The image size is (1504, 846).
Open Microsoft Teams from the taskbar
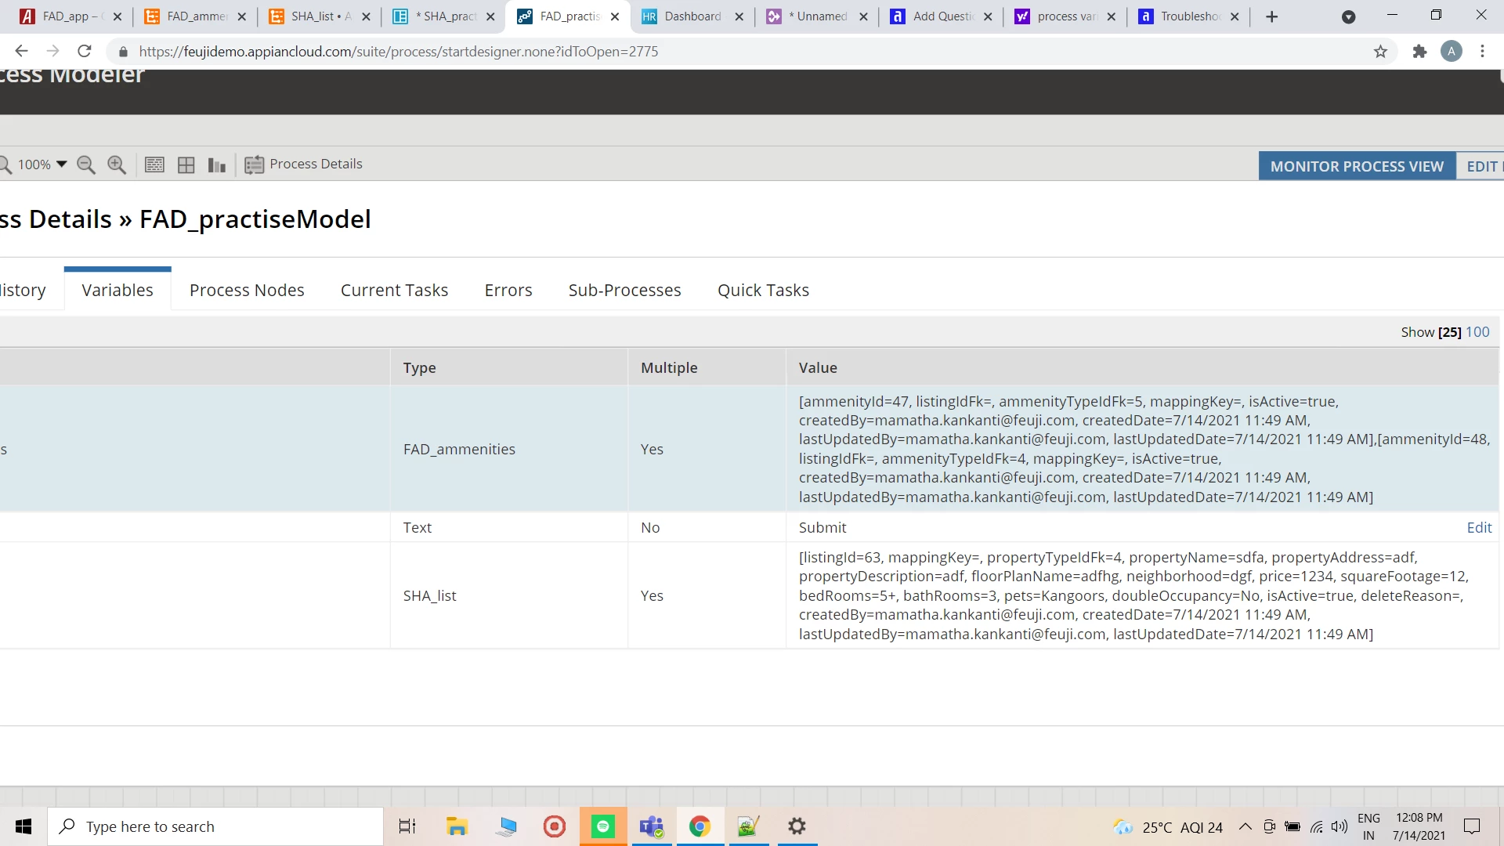652,826
